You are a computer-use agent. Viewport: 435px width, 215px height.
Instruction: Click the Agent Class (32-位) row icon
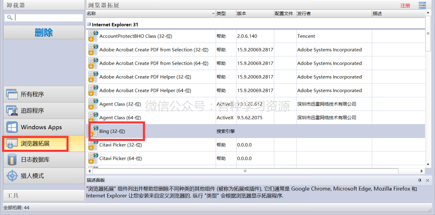[93, 104]
